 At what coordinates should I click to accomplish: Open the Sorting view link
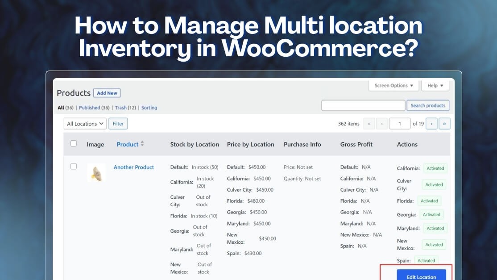tap(149, 108)
